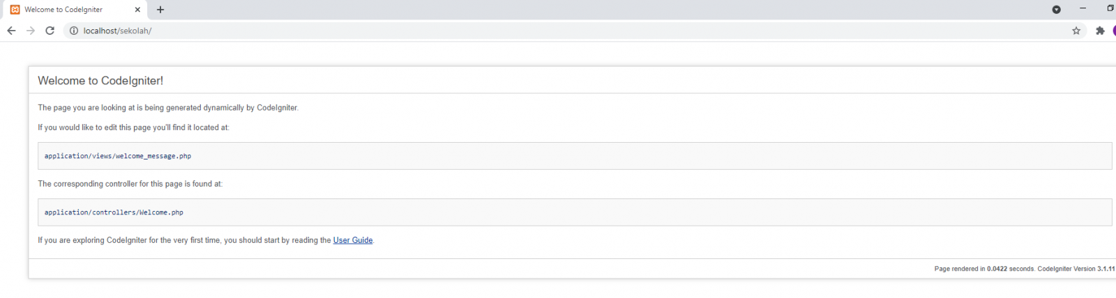
Task: Expand the circled down-arrow menu in title bar
Action: (1056, 10)
